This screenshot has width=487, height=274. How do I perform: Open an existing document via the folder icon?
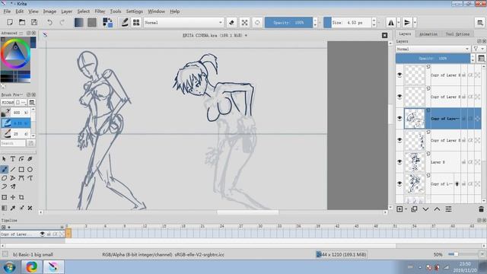click(22, 22)
